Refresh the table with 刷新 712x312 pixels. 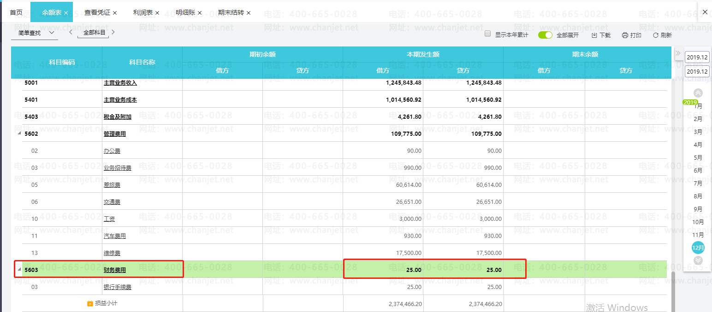(x=662, y=35)
